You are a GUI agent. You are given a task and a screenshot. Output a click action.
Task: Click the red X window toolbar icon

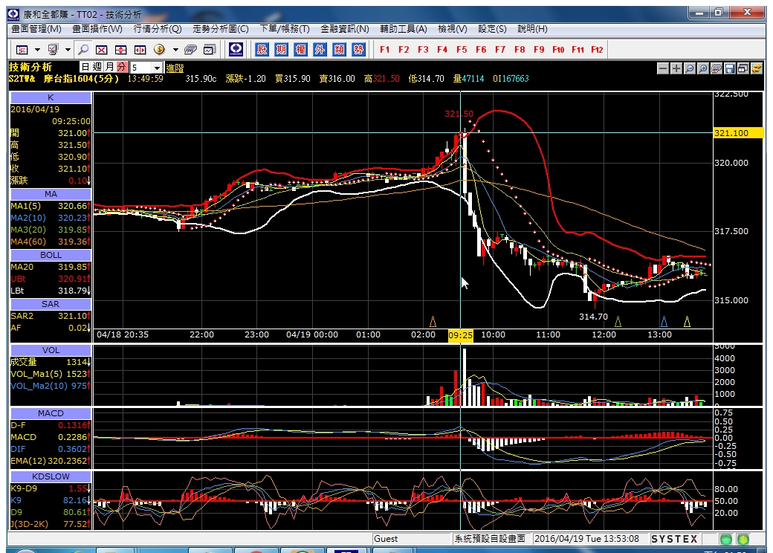pos(102,49)
